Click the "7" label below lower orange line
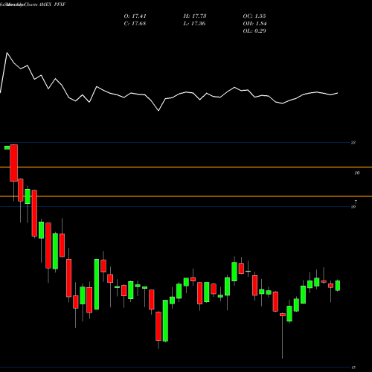The height and width of the screenshot is (372, 372). coord(356,202)
